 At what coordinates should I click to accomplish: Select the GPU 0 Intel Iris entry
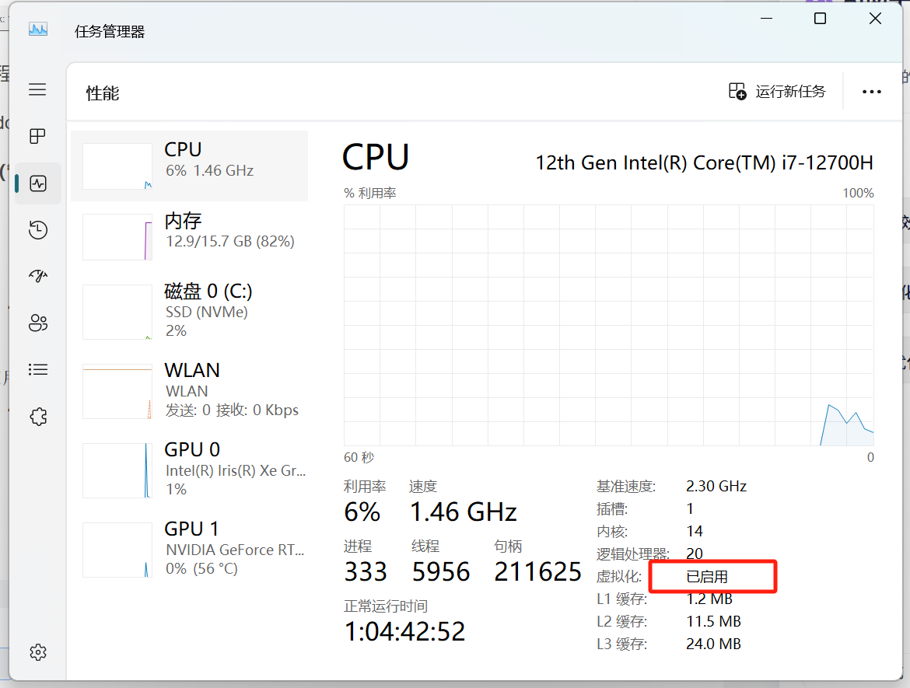click(191, 468)
